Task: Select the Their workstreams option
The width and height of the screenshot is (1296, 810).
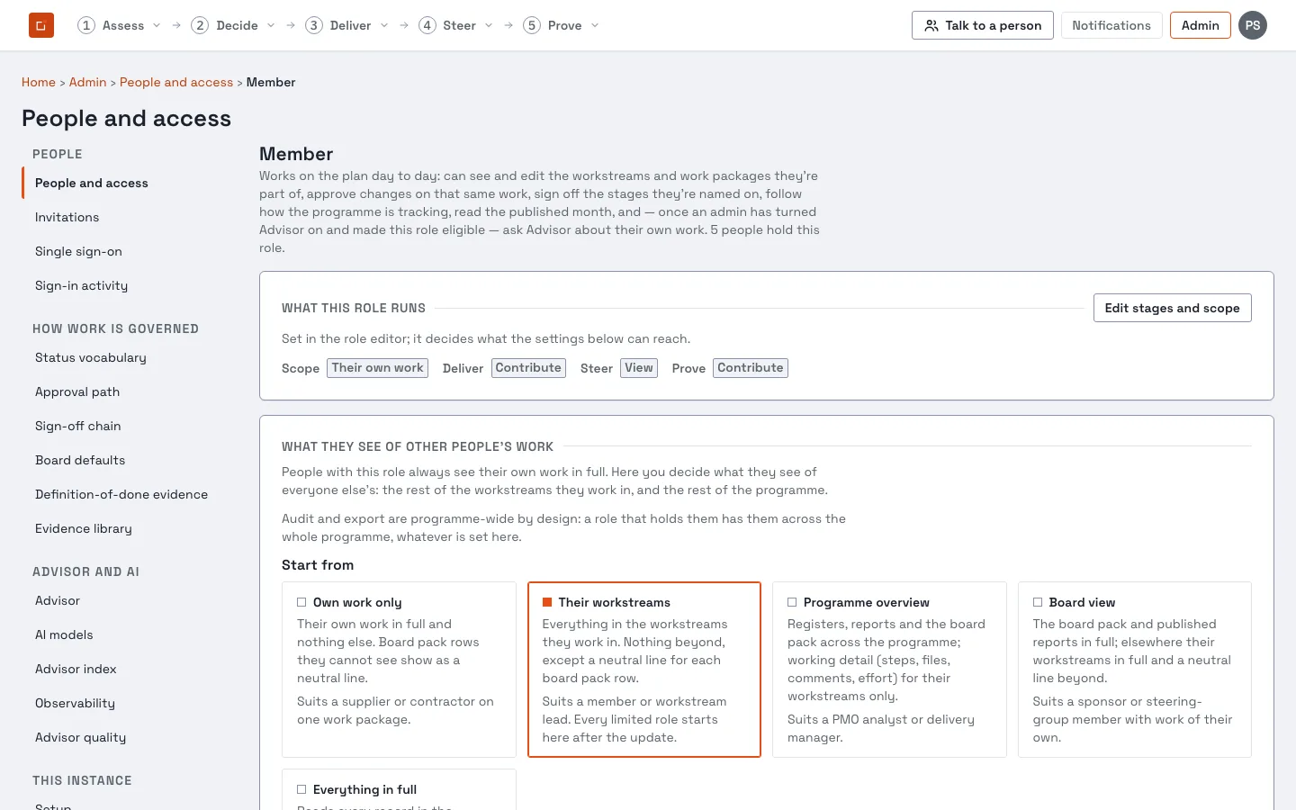Action: point(644,670)
